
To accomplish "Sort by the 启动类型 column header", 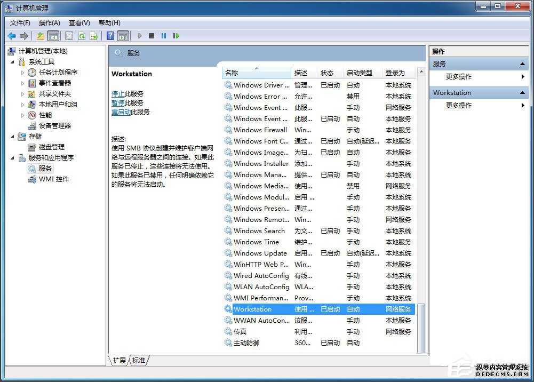I will (363, 73).
